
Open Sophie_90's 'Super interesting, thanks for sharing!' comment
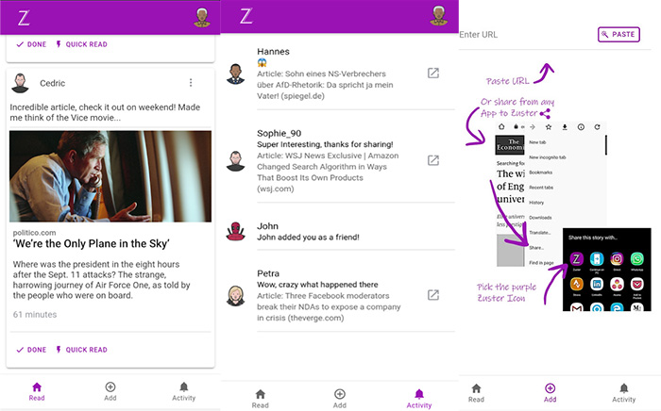click(325, 144)
